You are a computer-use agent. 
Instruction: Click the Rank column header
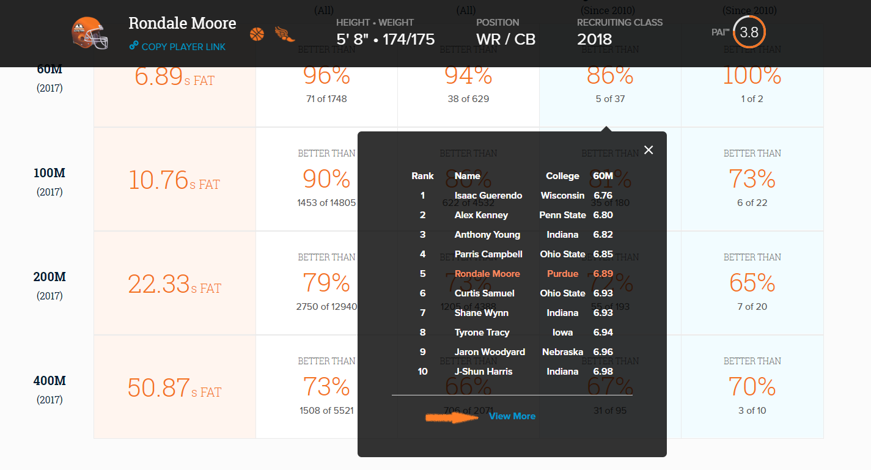[x=422, y=176]
